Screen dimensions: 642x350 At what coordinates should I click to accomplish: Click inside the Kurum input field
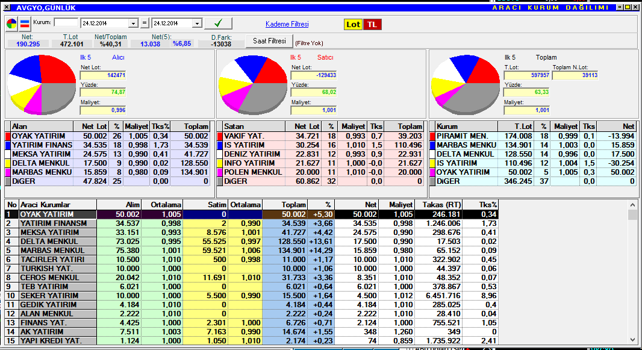[x=66, y=23]
